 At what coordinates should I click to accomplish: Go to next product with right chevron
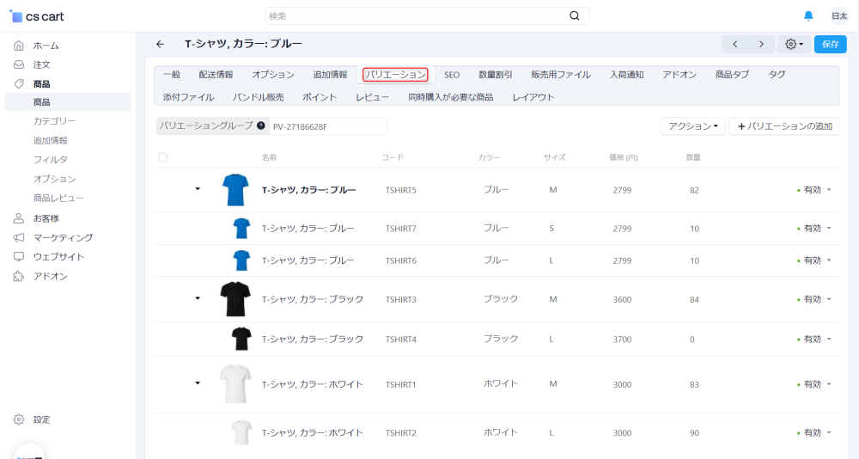[x=761, y=45]
